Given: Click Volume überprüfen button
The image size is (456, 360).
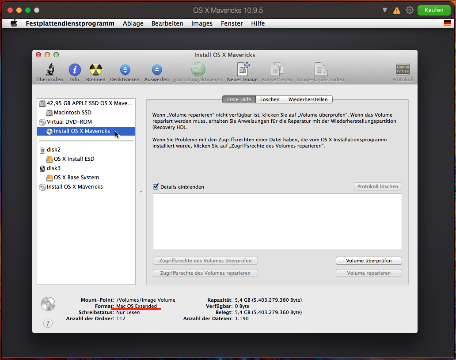Looking at the screenshot, I should 369,261.
